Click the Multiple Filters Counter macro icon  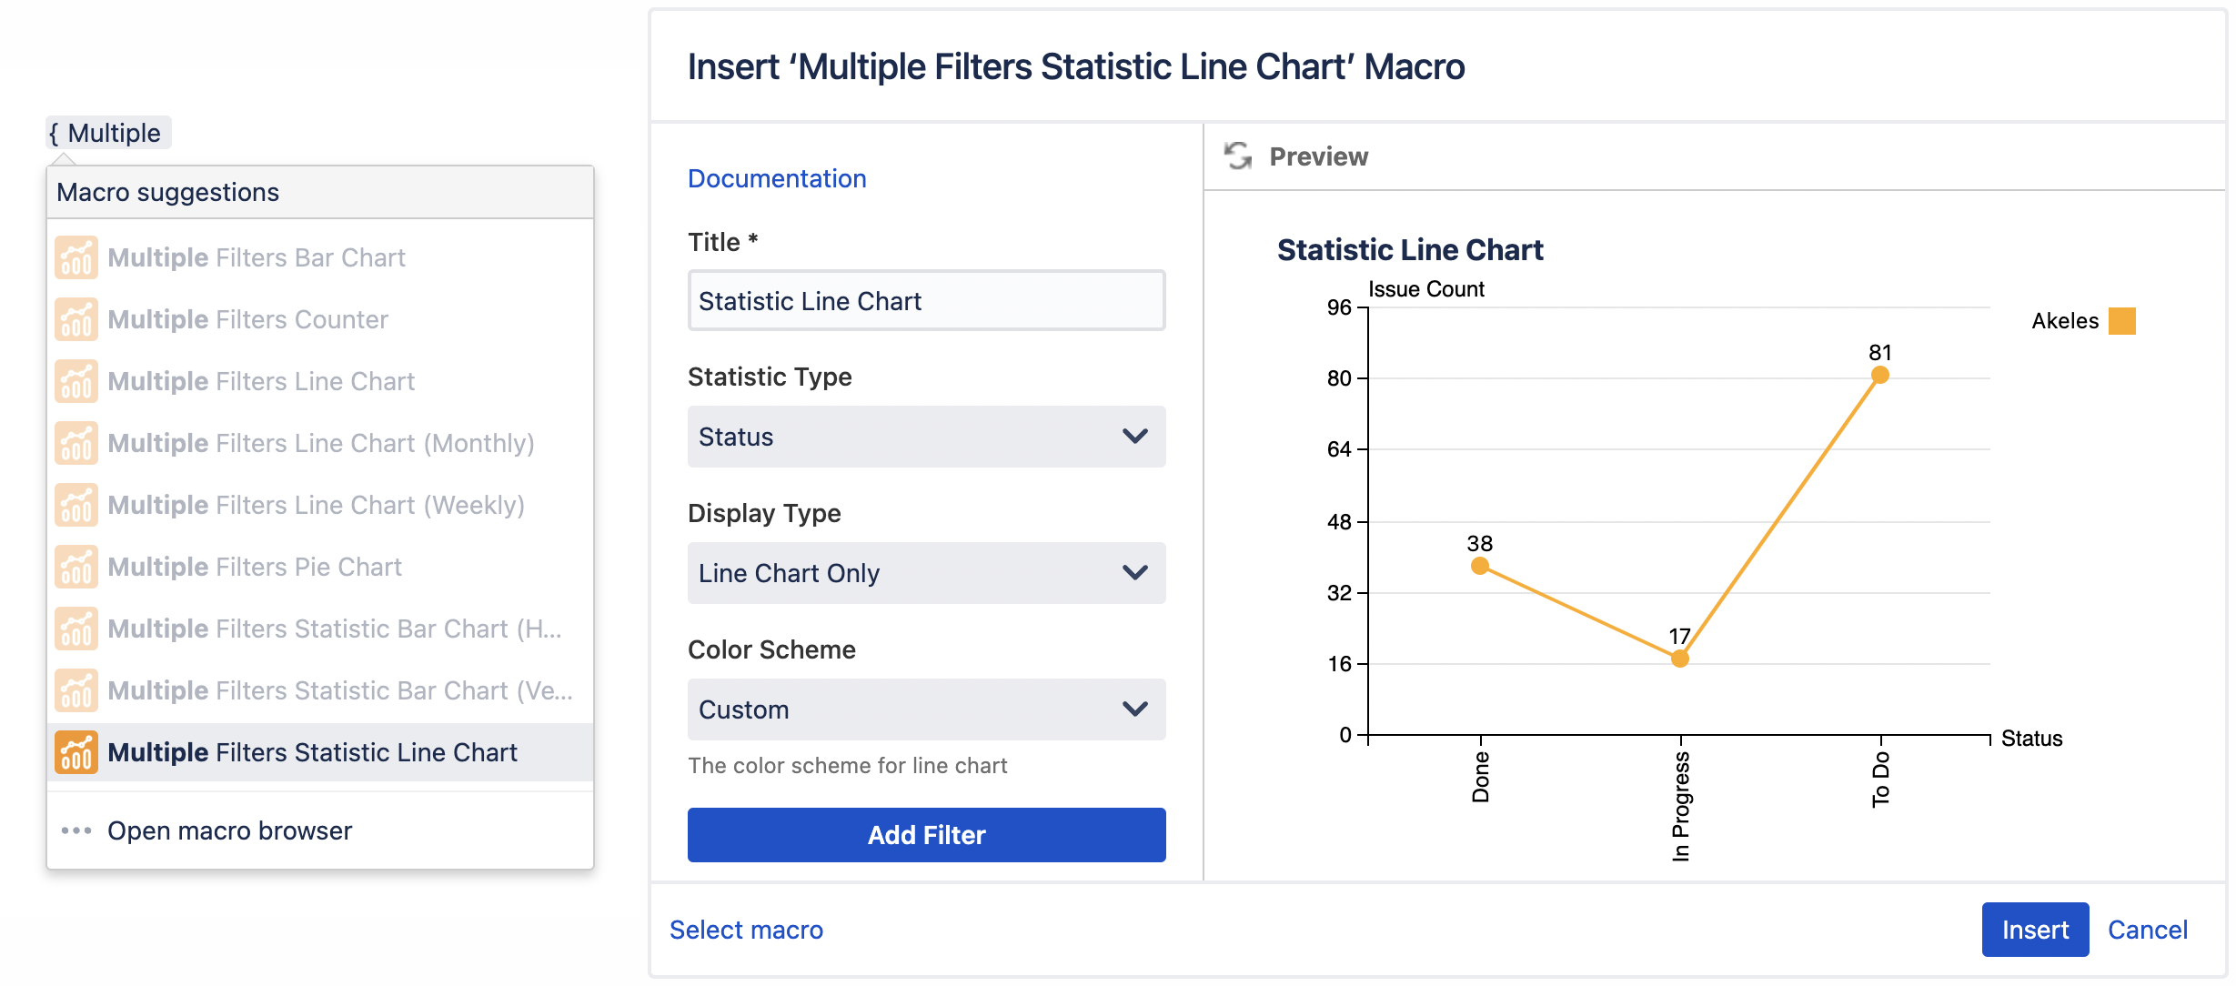pyautogui.click(x=76, y=319)
